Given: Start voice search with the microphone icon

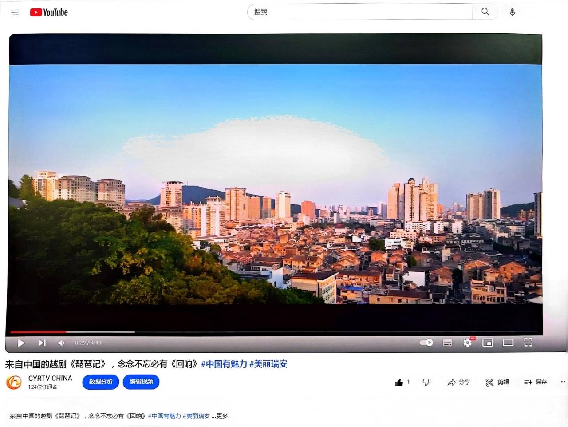Looking at the screenshot, I should coord(512,12).
